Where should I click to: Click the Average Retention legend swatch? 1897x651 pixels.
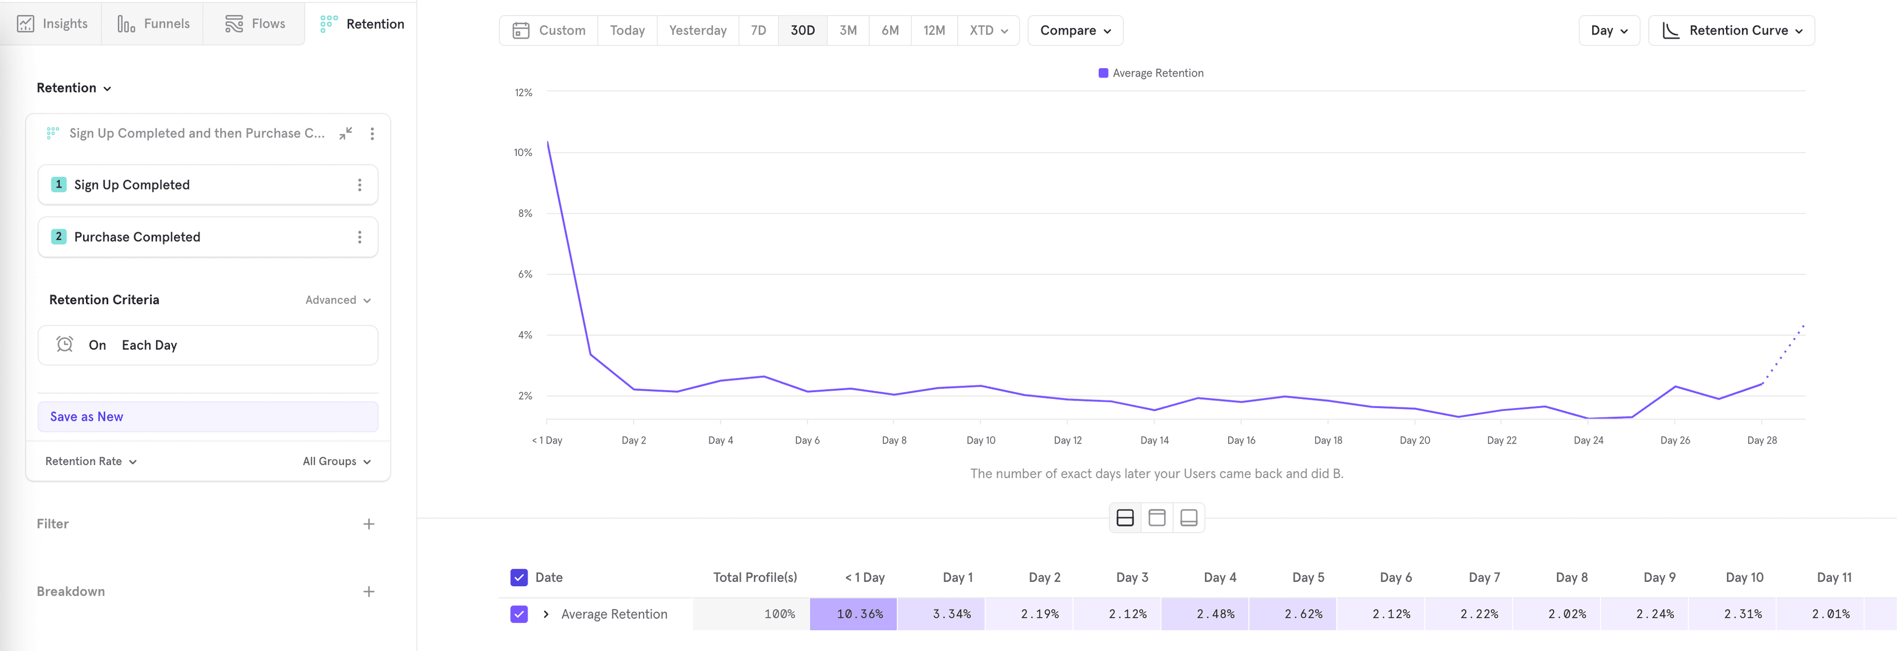(1103, 72)
